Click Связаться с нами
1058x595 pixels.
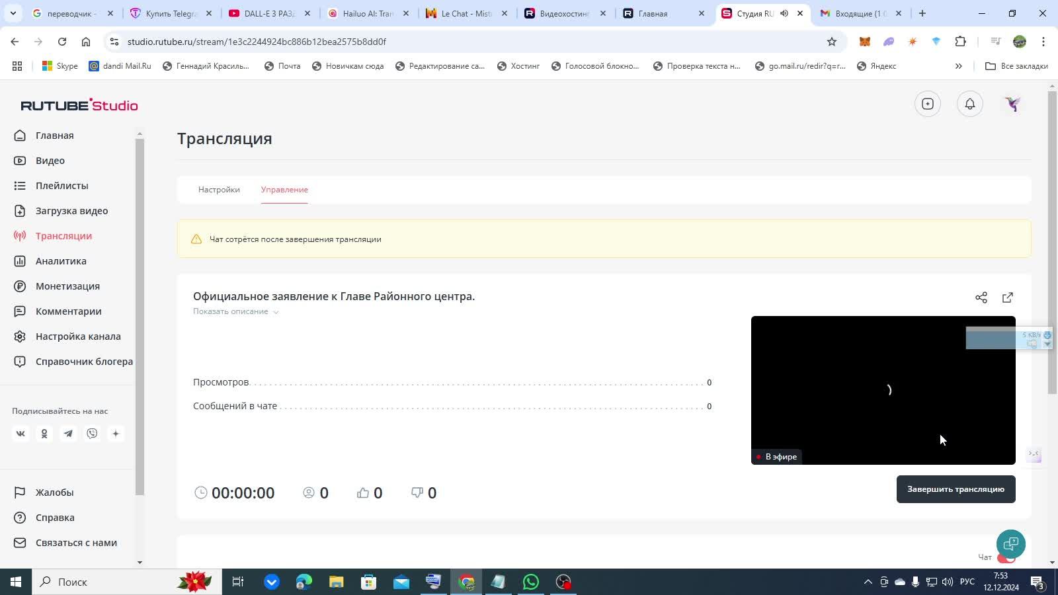point(76,543)
